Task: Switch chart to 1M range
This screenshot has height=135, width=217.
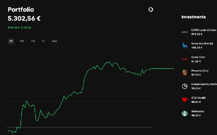Action: pyautogui.click(x=33, y=41)
